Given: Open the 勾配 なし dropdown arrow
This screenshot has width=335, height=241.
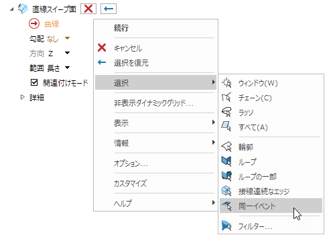Looking at the screenshot, I should point(67,38).
